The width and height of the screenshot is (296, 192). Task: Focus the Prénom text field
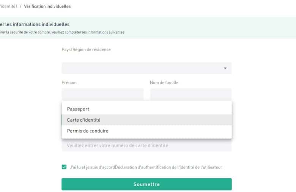pos(102,94)
